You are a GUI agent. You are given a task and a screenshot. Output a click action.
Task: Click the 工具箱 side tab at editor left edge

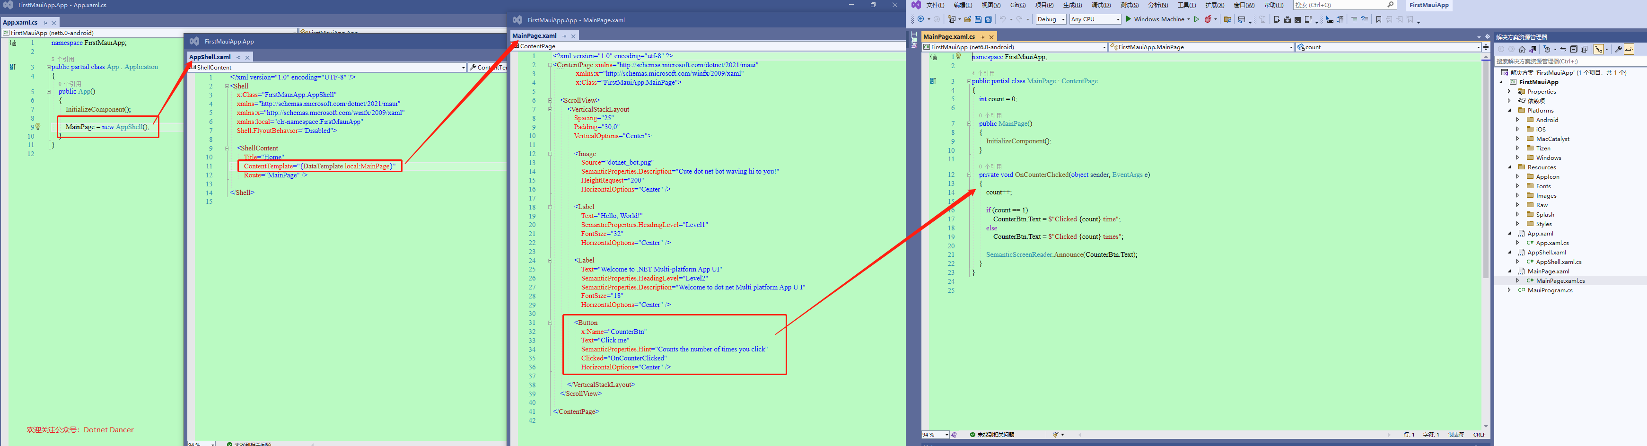pos(914,40)
